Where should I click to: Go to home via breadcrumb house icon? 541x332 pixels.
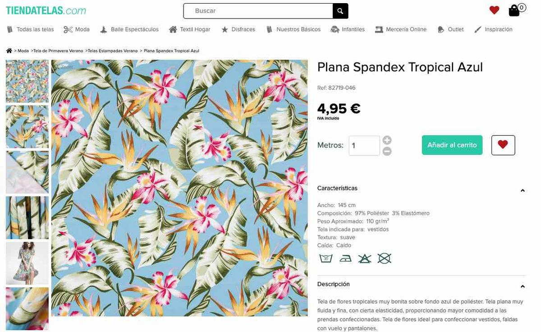pos(9,51)
